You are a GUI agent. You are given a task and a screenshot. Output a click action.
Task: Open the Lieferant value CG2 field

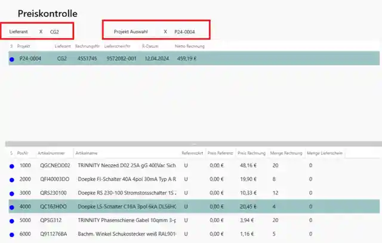(54, 32)
